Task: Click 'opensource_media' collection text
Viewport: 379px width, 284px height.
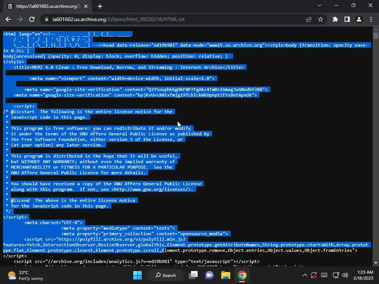Action: point(201,234)
